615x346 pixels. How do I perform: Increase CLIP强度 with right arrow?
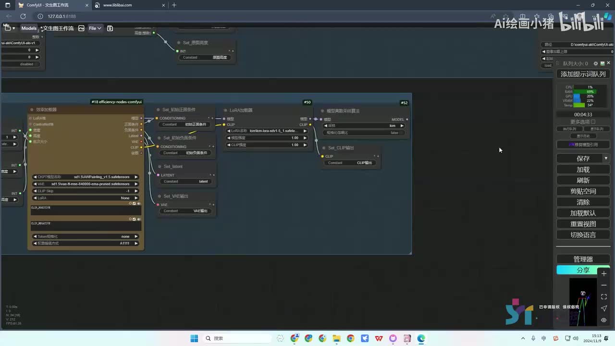point(305,145)
